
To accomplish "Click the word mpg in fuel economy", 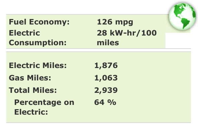I will (124, 22).
